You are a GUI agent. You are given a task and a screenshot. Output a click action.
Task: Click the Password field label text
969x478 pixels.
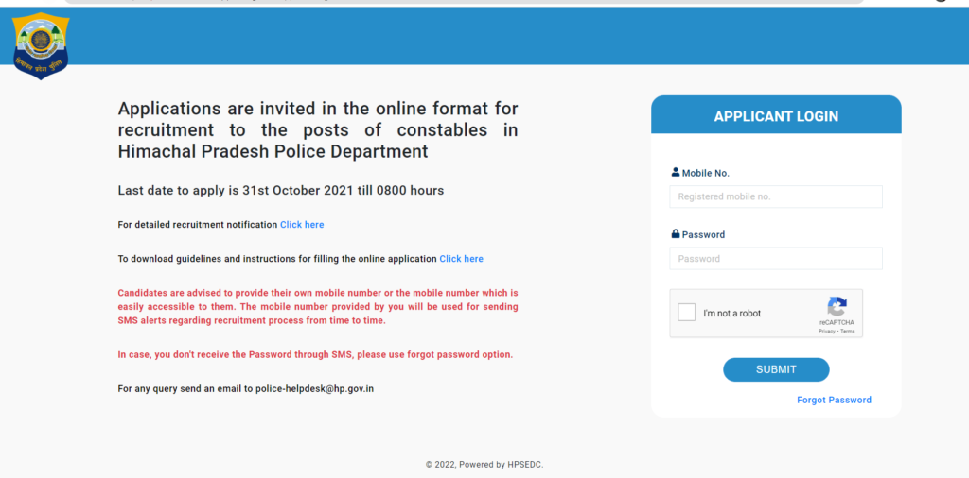[x=703, y=235]
